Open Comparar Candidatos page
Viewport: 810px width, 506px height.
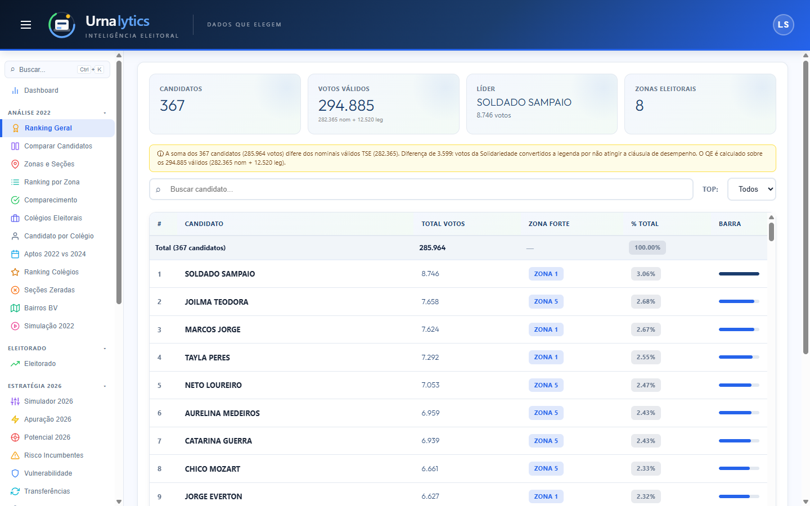click(57, 146)
